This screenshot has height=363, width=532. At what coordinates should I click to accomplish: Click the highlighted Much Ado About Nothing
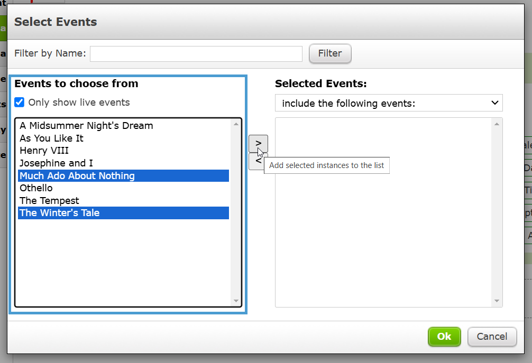(124, 175)
